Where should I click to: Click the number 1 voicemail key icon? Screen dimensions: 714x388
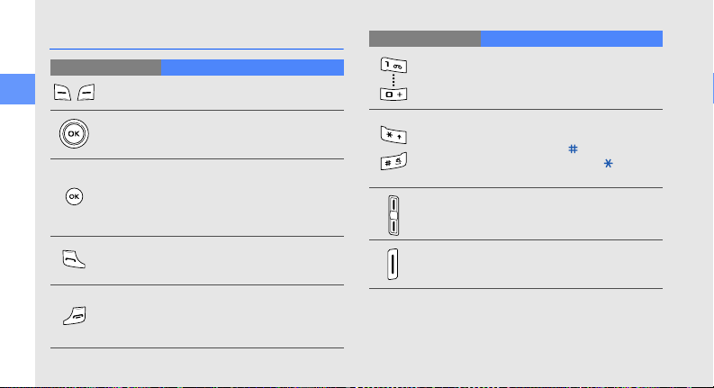point(393,66)
